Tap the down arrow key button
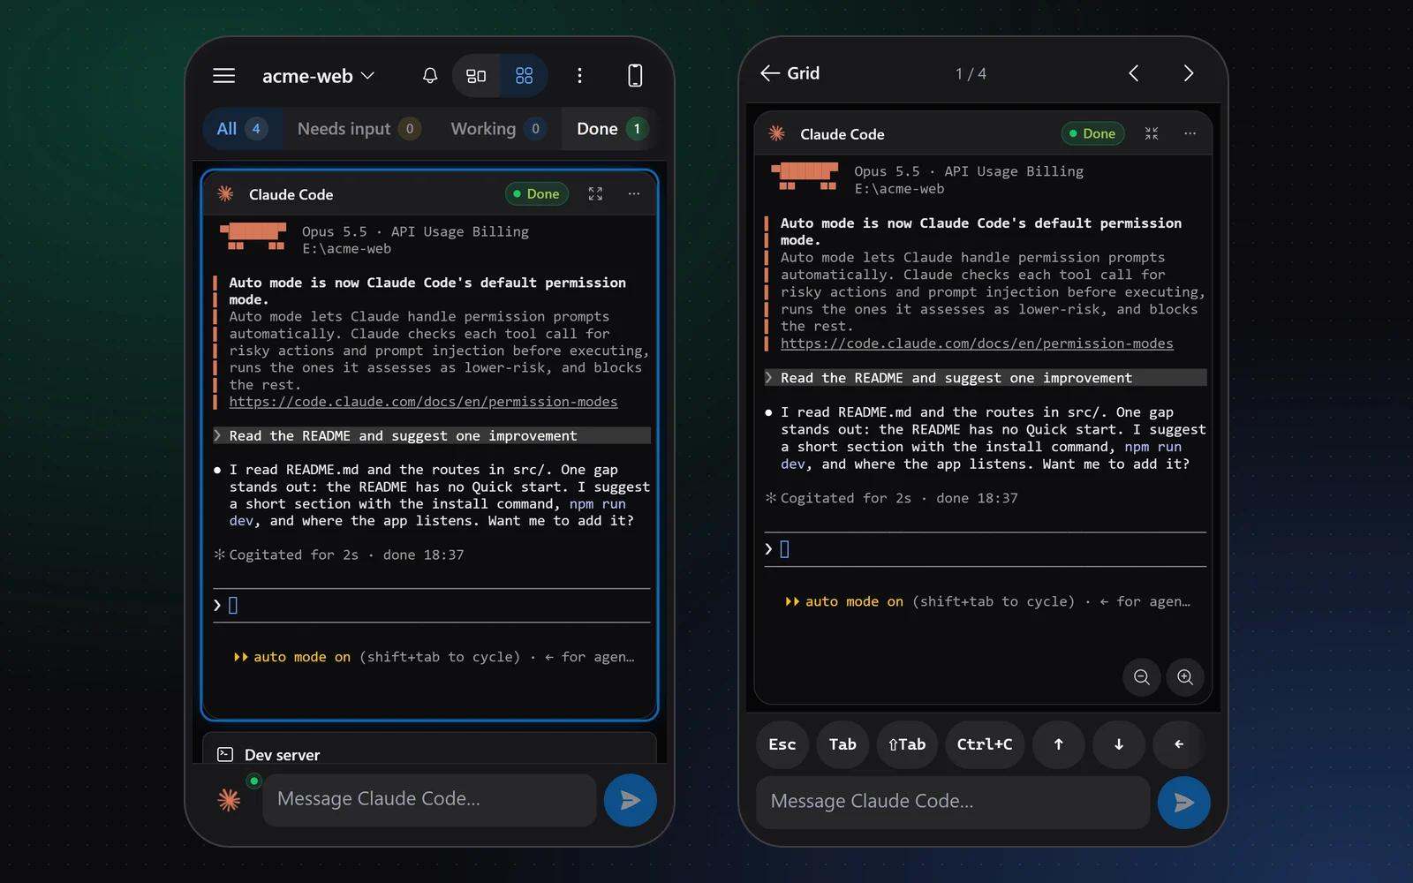Screen dimensions: 1413x883 point(1119,744)
